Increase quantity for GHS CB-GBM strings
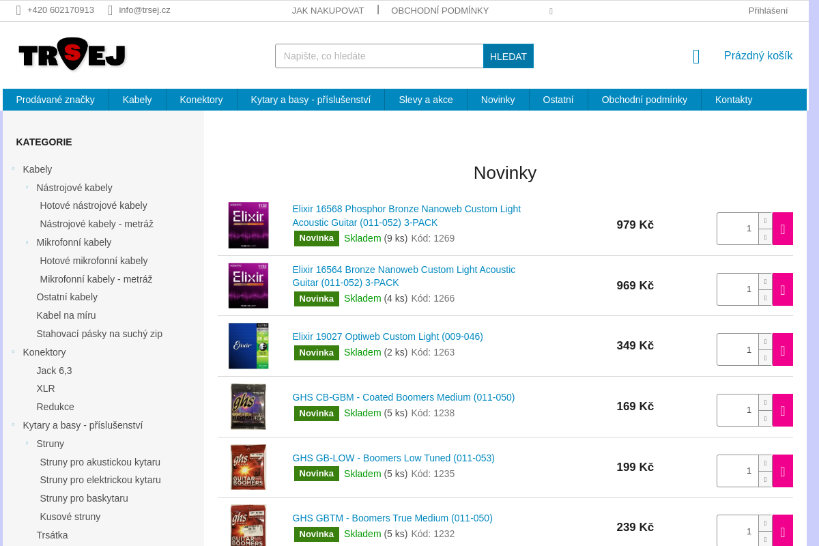Viewport: 819px width, 546px height. [x=765, y=403]
